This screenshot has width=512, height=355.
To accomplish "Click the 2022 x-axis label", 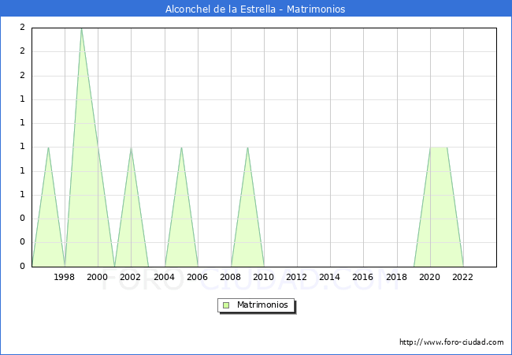I will pyautogui.click(x=462, y=277).
